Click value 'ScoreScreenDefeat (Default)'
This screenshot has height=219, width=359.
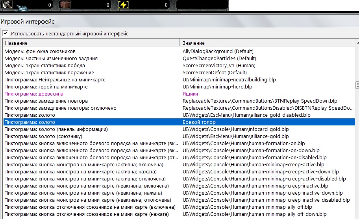click(x=215, y=72)
